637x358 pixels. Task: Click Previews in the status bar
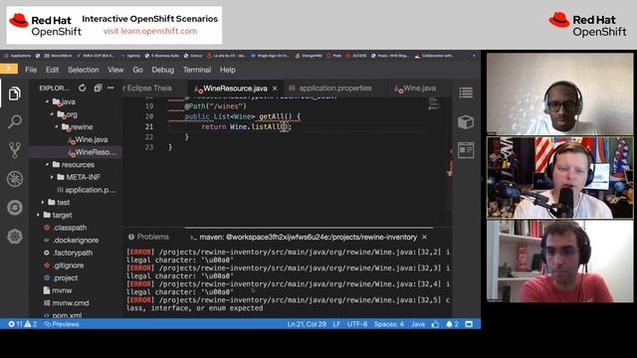62,324
